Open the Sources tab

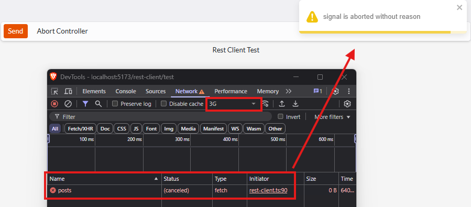(156, 91)
